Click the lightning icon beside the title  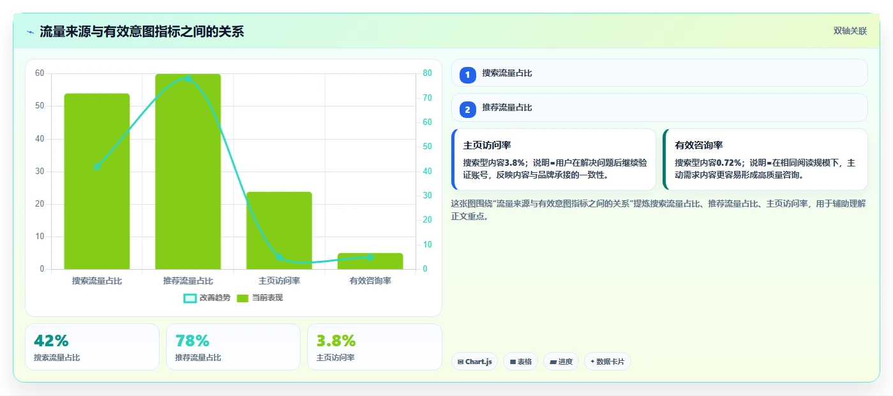click(x=30, y=32)
